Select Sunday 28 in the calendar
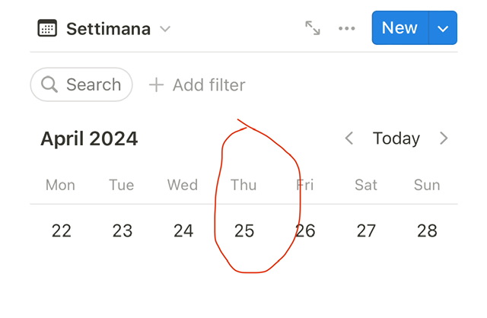This screenshot has height=318, width=487. tap(427, 231)
